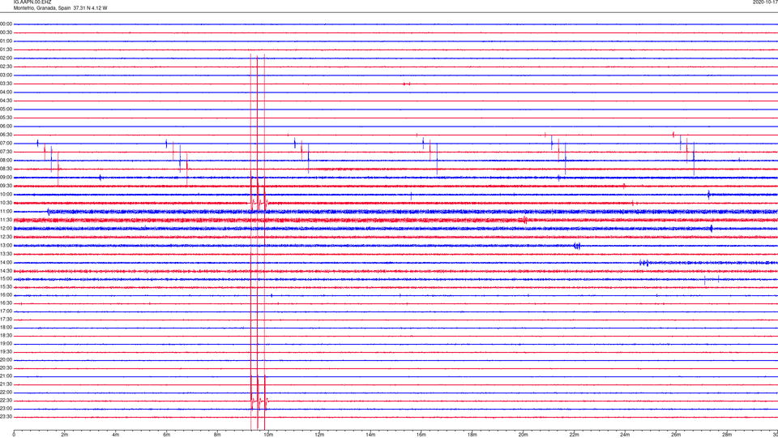The height and width of the screenshot is (438, 778).
Task: Pick the 06:30 trace label
Action: coord(6,135)
